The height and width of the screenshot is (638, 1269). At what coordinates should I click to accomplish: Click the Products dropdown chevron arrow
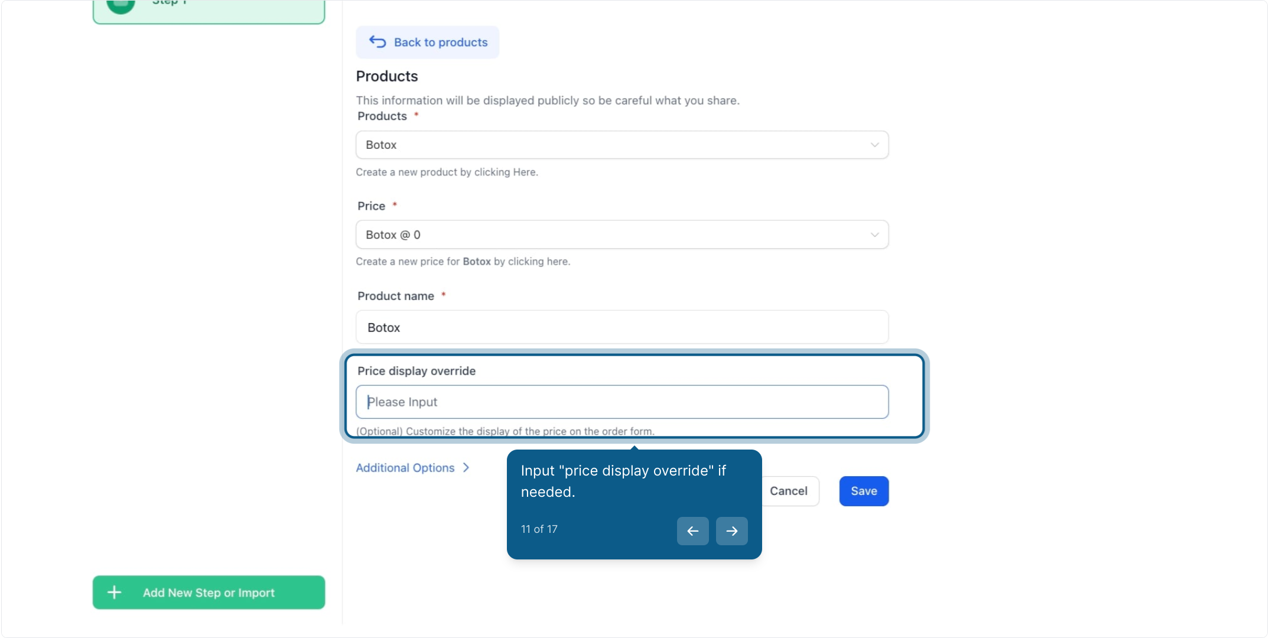(874, 145)
